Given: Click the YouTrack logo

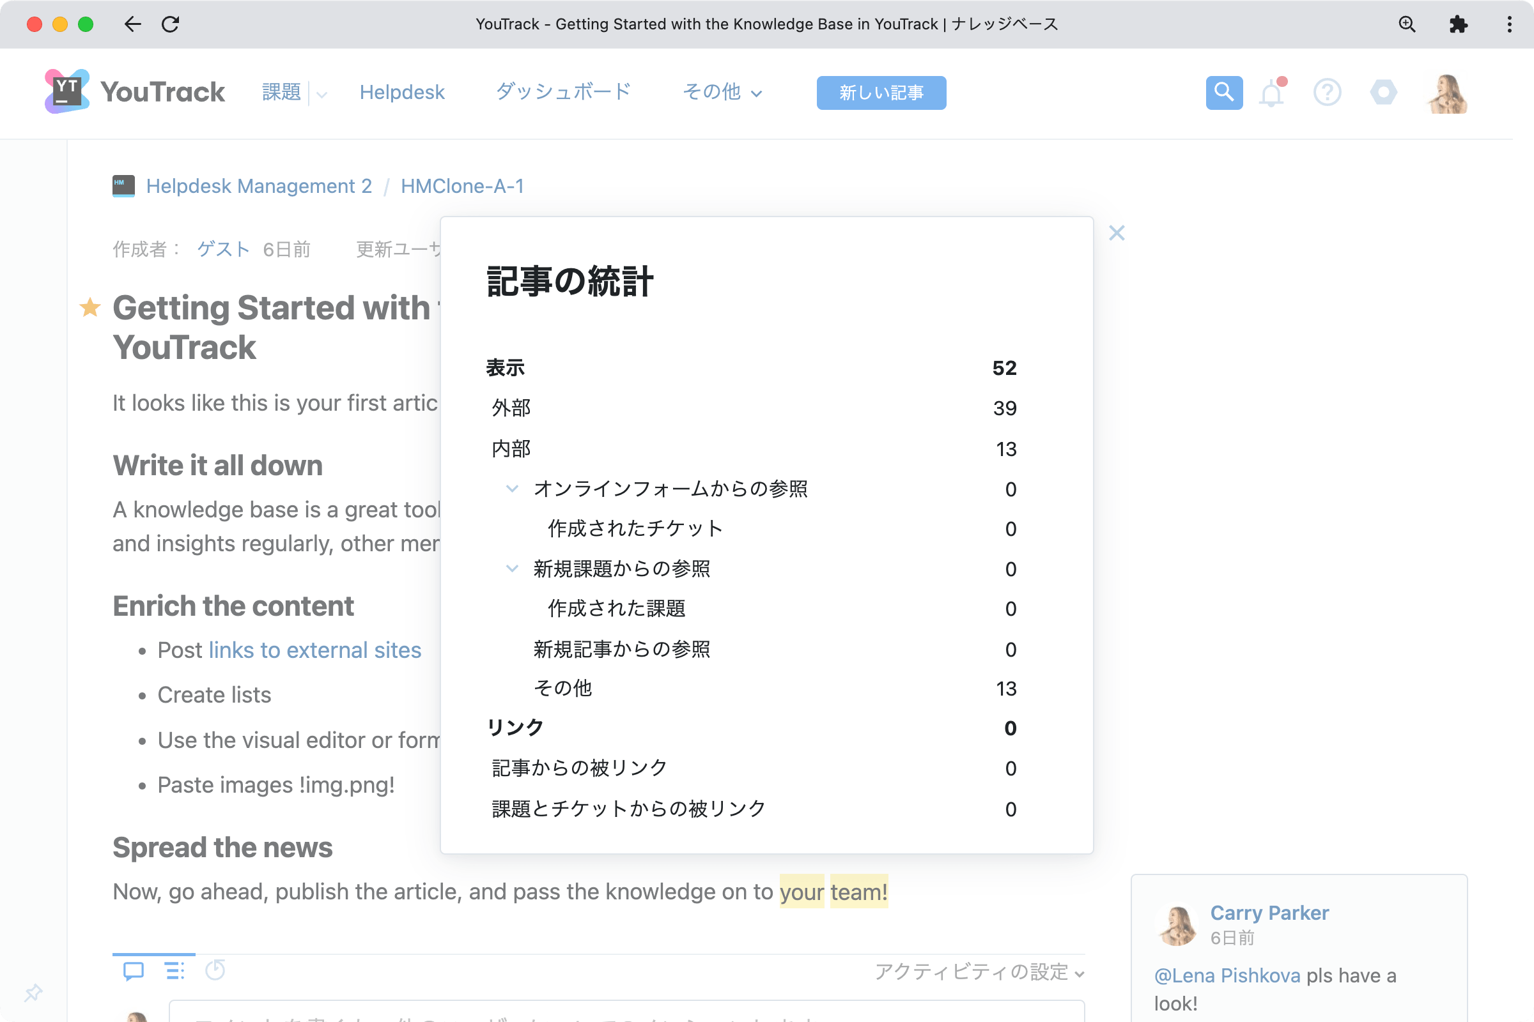Looking at the screenshot, I should pyautogui.click(x=134, y=92).
